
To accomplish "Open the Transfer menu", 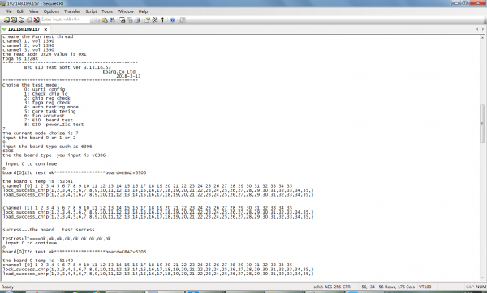I will pyautogui.click(x=72, y=11).
